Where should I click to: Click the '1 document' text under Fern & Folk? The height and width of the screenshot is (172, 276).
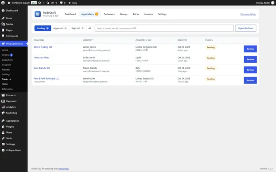39,82
